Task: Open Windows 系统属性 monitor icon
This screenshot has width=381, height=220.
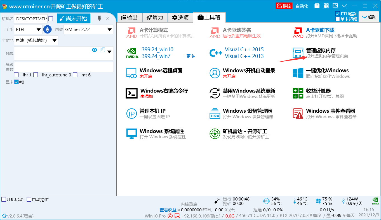Action: [131, 134]
